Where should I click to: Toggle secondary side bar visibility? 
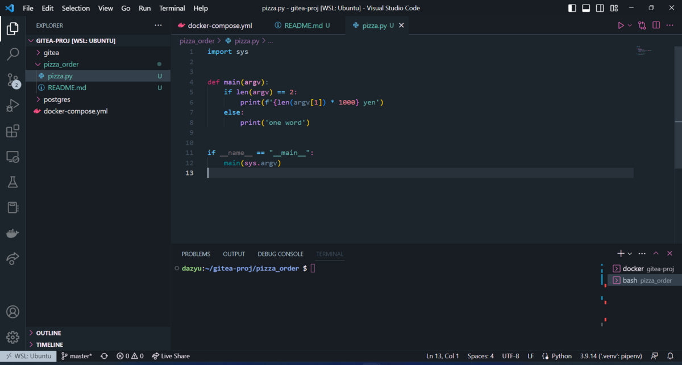(600, 8)
